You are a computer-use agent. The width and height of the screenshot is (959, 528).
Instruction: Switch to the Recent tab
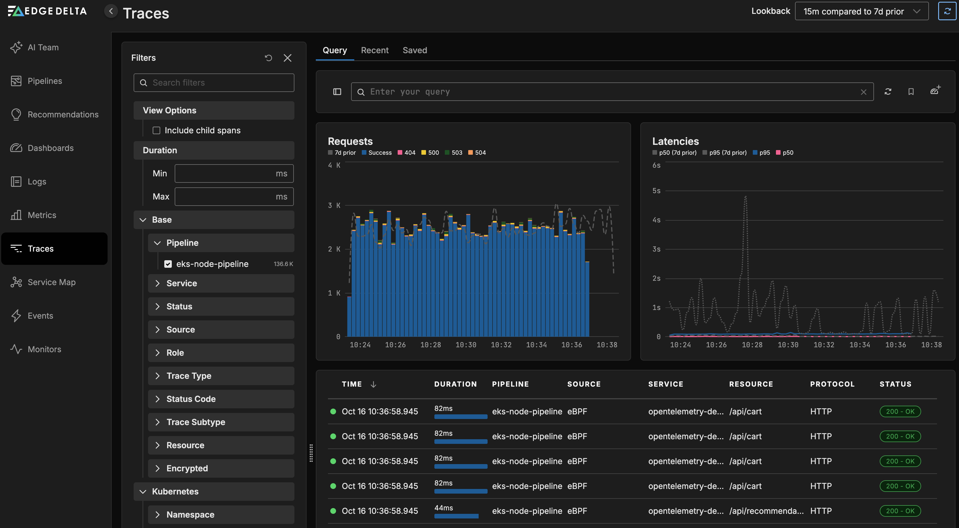click(x=375, y=50)
